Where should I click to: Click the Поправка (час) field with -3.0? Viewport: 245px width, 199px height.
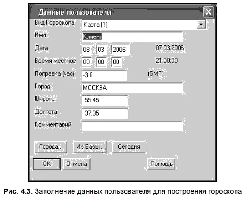(x=104, y=75)
